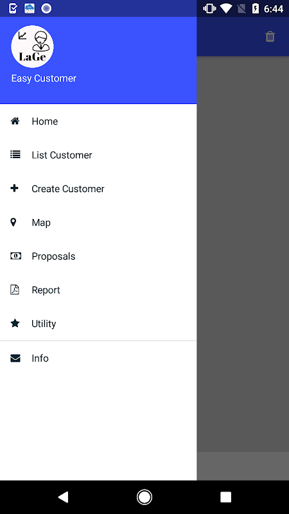Open the Home menu entry
Viewport: 289px width, 514px height.
[98, 121]
